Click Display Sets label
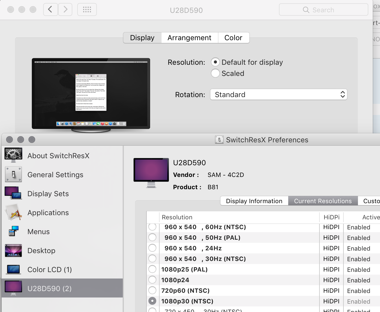This screenshot has width=380, height=312. (x=48, y=194)
